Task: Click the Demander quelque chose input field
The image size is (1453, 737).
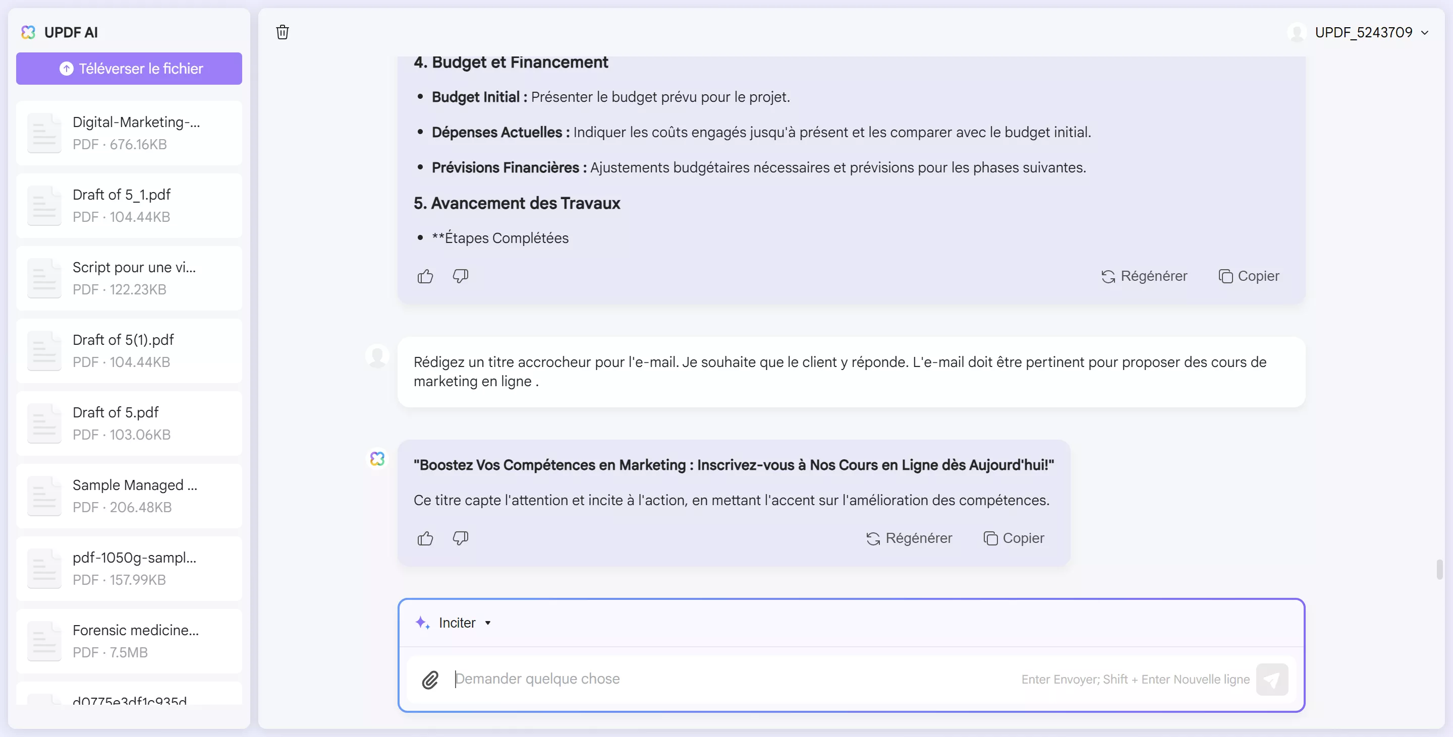Action: 621,680
